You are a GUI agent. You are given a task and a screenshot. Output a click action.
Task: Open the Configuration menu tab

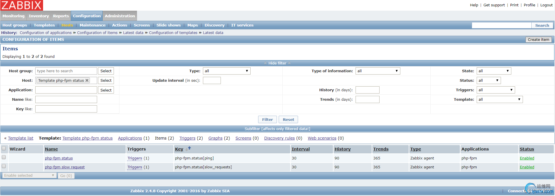click(87, 16)
